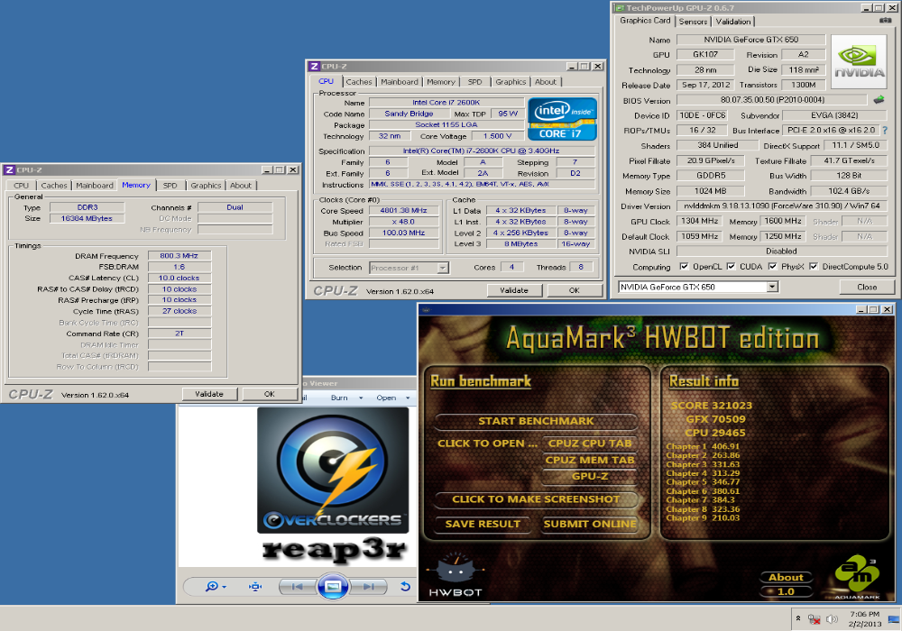Toggle the DirectCompute 5.0 checkbox
The width and height of the screenshot is (902, 631).
814,267
